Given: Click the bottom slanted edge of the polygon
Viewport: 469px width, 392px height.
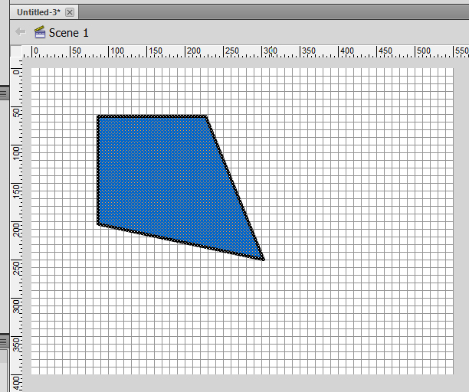Looking at the screenshot, I should tap(181, 242).
